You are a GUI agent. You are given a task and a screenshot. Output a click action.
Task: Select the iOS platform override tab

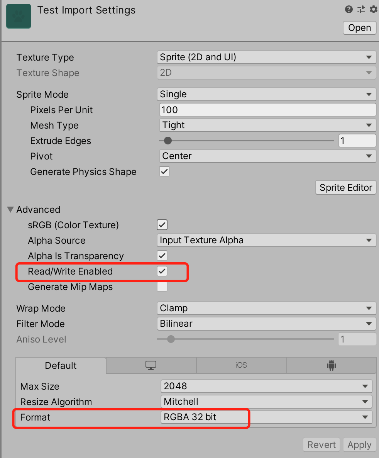[241, 365]
